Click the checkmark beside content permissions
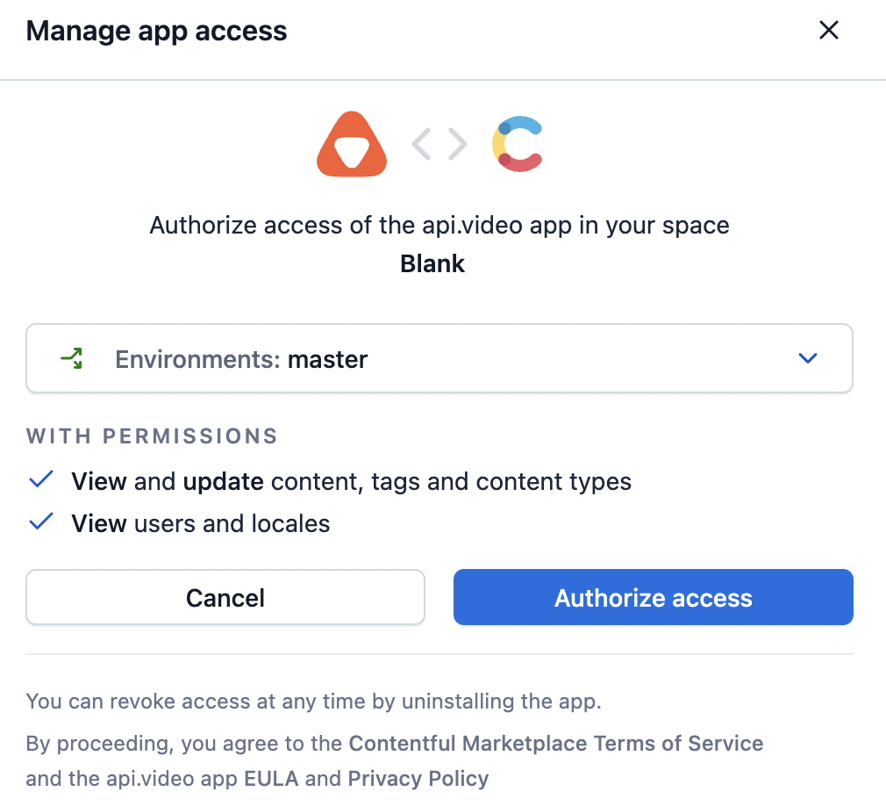886x806 pixels. pos(40,478)
